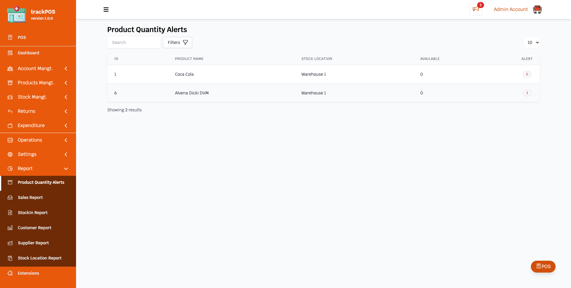Screen dimensions: 571x288
Task: Open the Dashboard via its sidebar icon
Action: 10,53
